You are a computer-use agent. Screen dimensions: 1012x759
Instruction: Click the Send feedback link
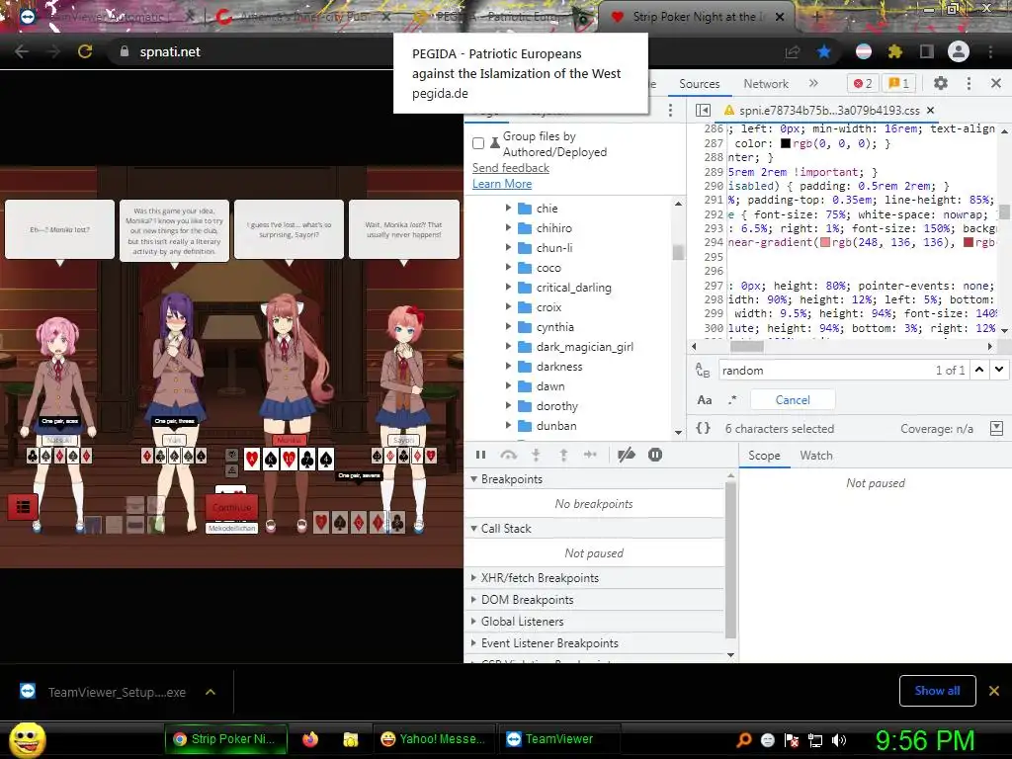click(x=511, y=168)
